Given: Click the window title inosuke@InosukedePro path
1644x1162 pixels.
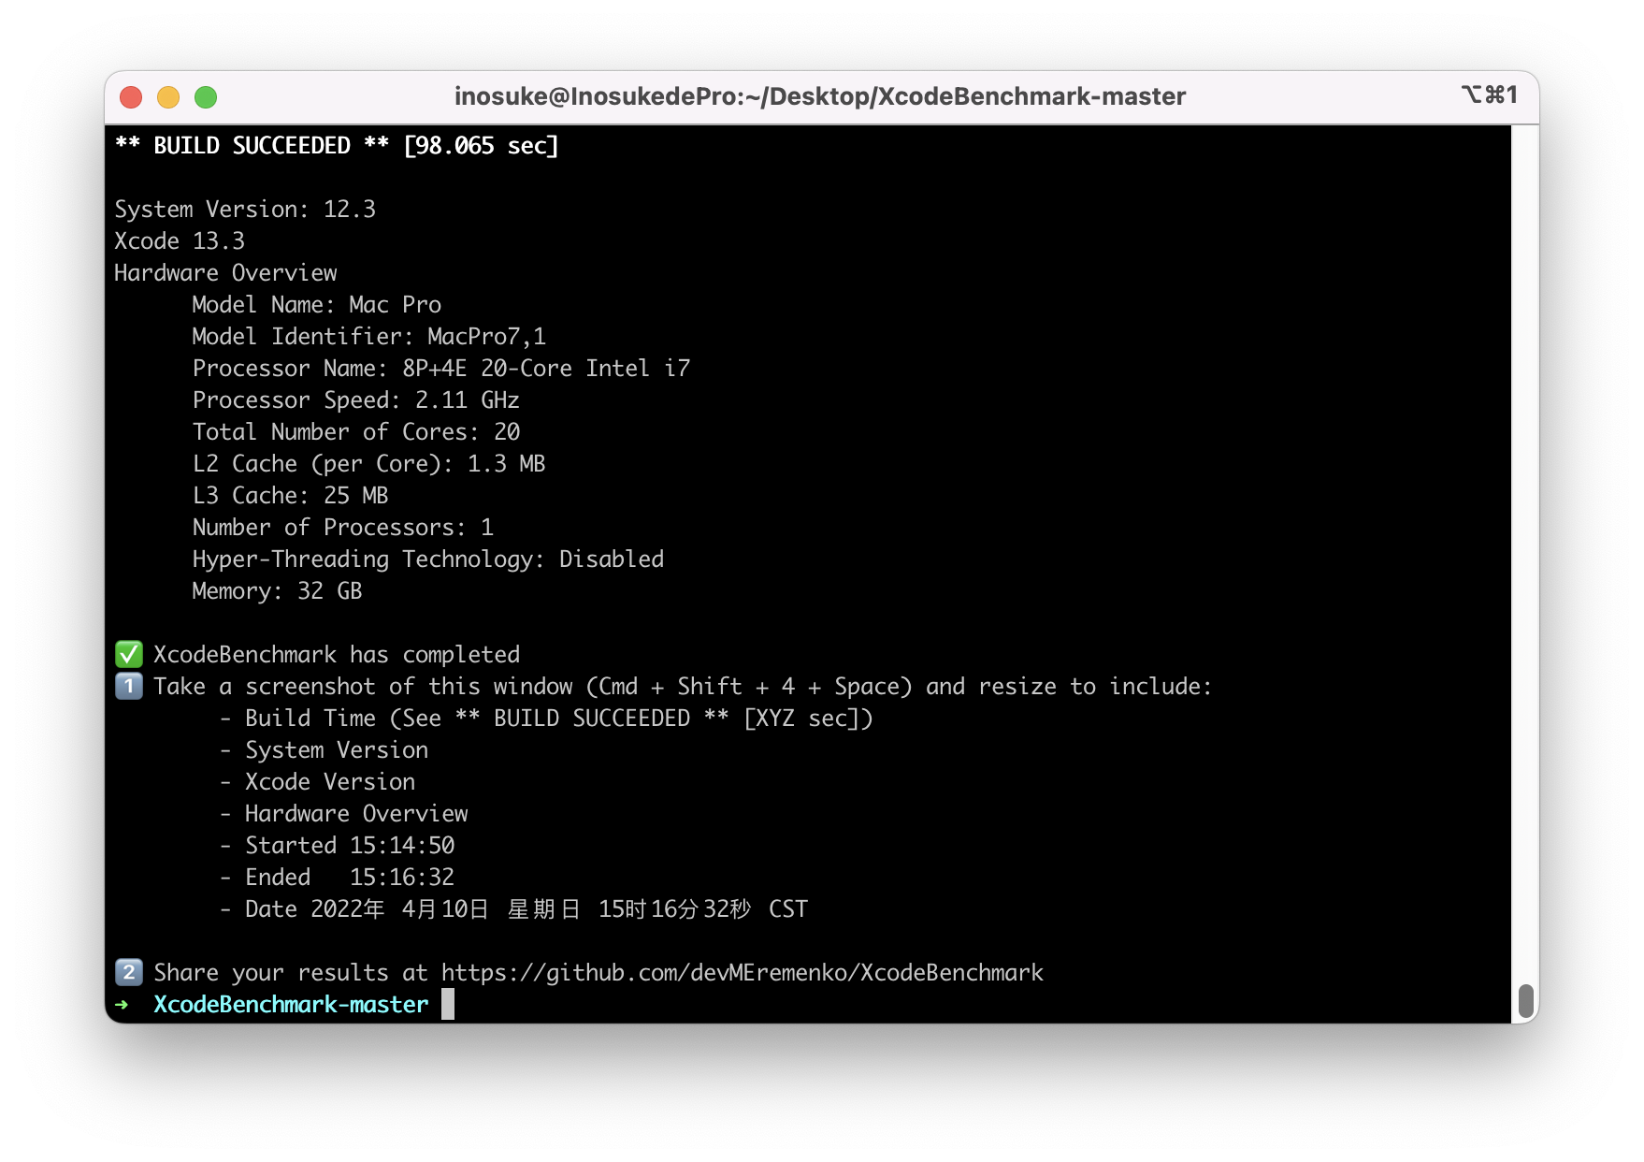Looking at the screenshot, I should pos(820,95).
